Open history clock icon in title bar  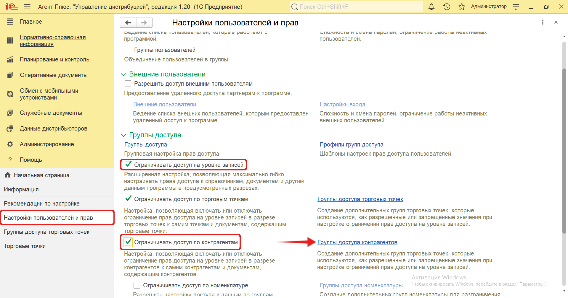point(447,7)
